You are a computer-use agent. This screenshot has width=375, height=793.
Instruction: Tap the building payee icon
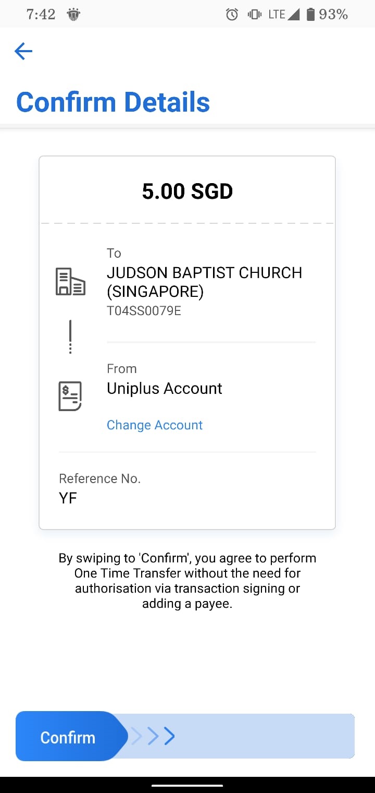coord(70,282)
